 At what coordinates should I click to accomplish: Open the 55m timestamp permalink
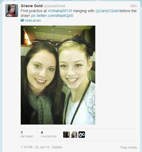(134, 6)
